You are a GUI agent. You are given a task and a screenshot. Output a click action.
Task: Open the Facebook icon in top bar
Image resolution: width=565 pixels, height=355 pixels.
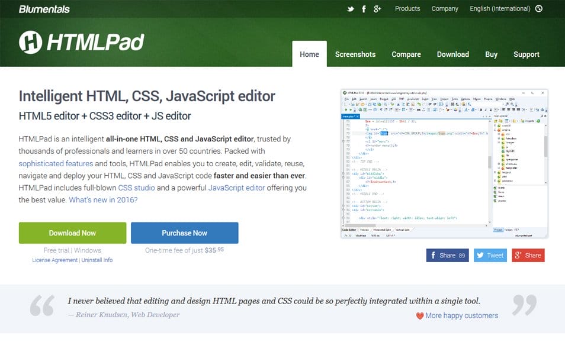tap(364, 9)
